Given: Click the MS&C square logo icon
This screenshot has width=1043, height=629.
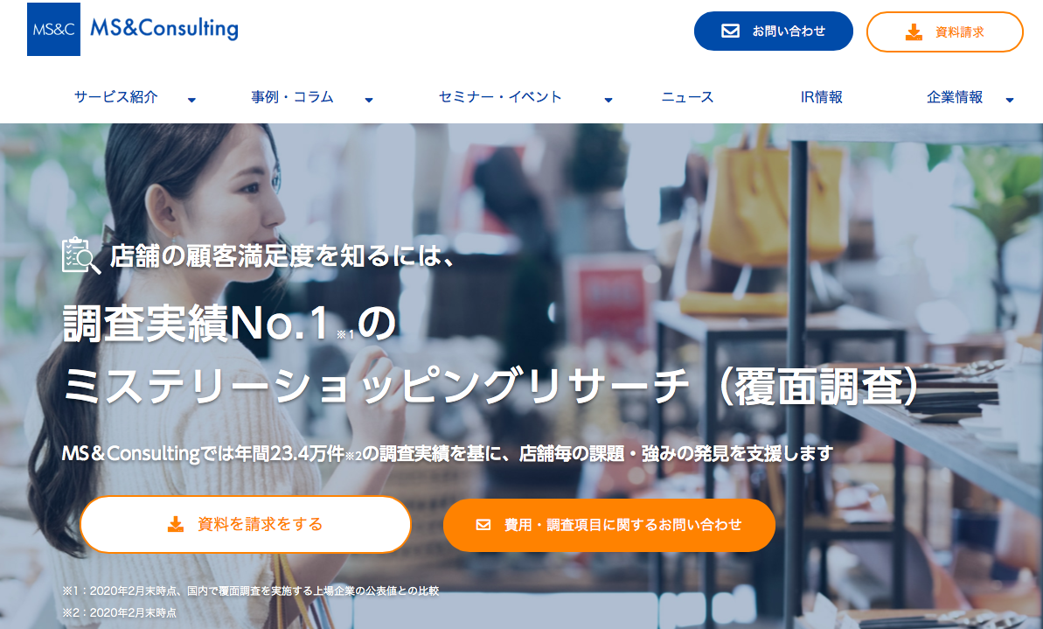Looking at the screenshot, I should pyautogui.click(x=53, y=29).
